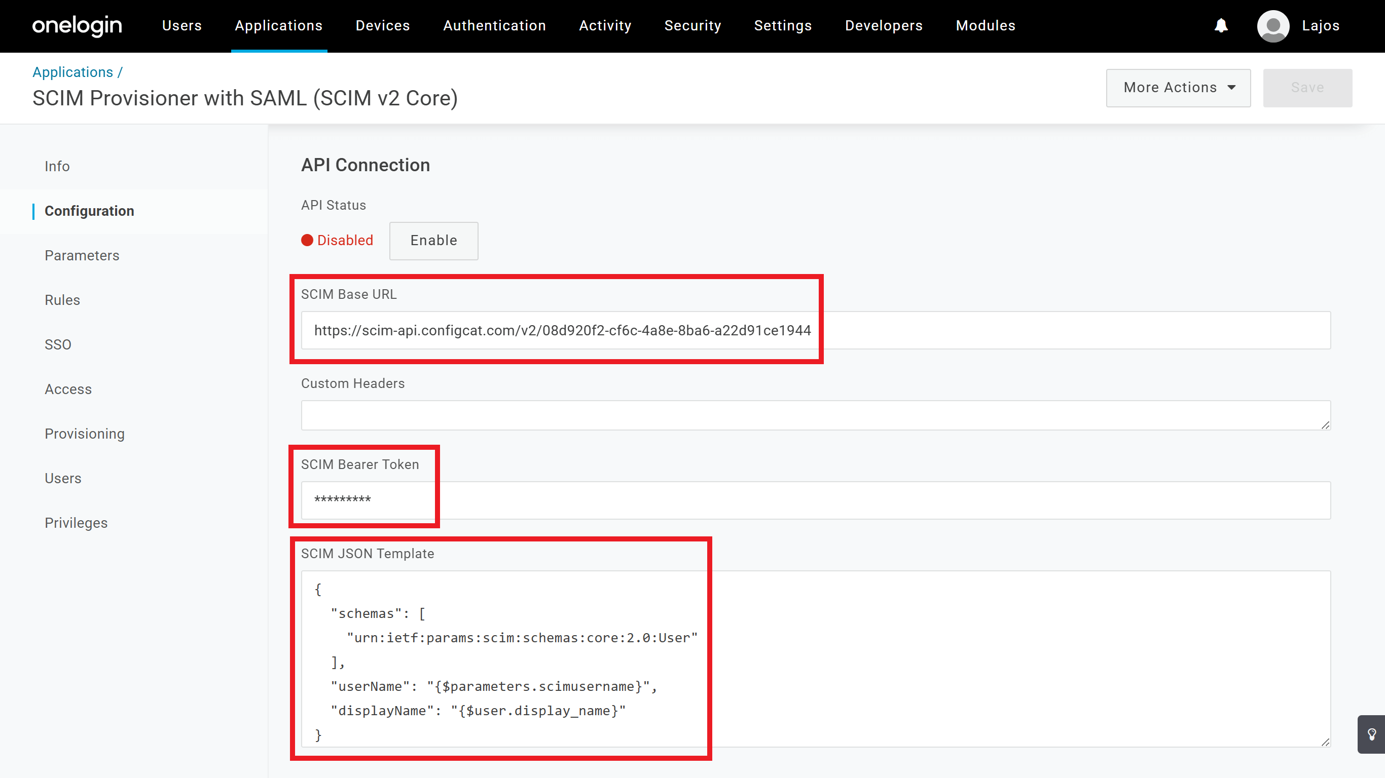Open the Privileges section
Screen dimensions: 1385x778
click(x=76, y=522)
